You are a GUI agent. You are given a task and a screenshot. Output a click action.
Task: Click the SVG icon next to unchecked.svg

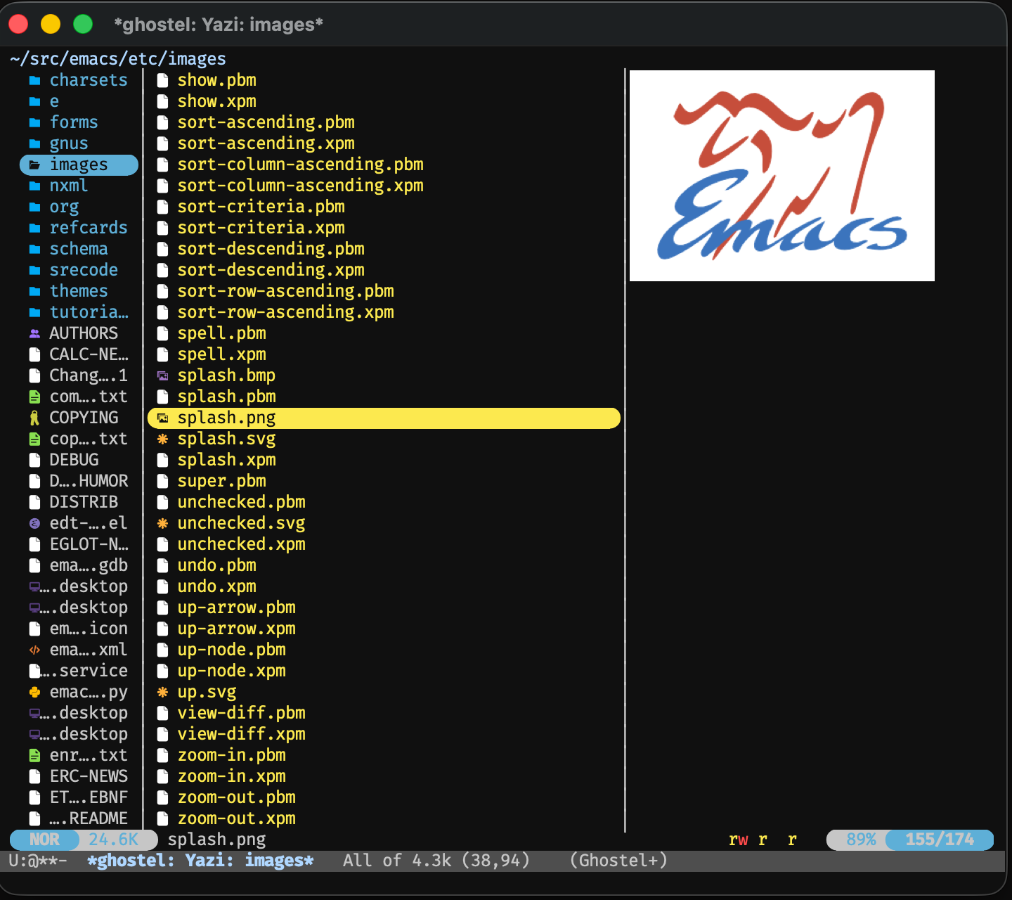(162, 524)
